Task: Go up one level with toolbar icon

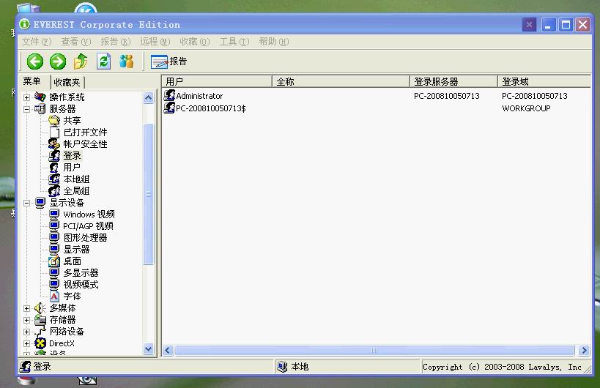Action: [x=81, y=61]
